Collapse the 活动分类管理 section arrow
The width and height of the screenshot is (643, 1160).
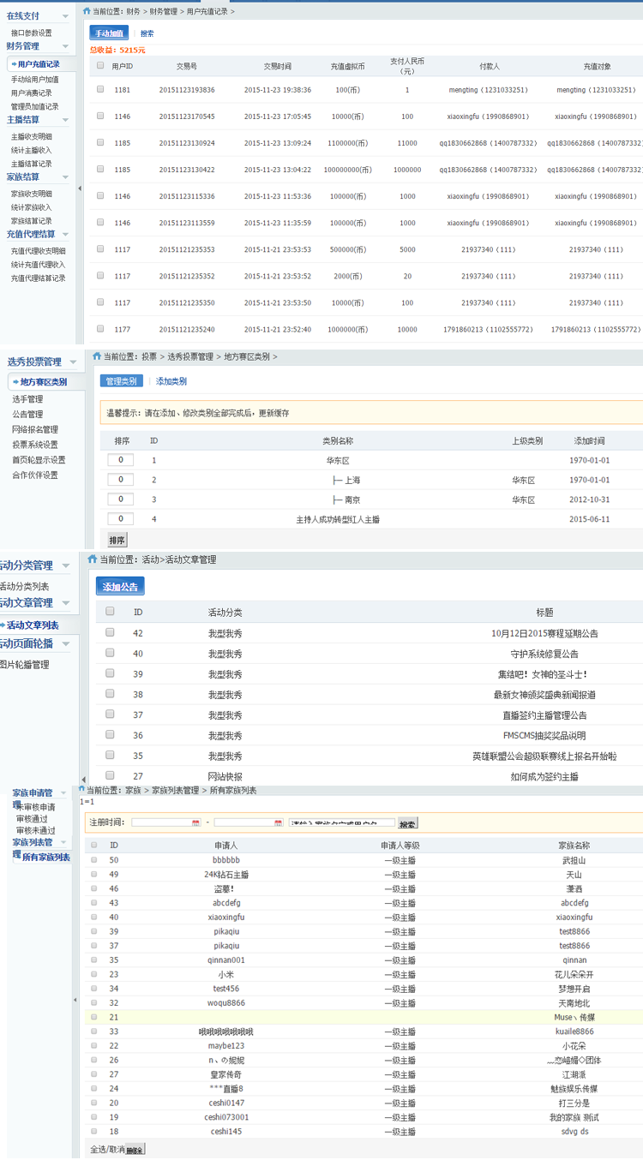pyautogui.click(x=66, y=565)
